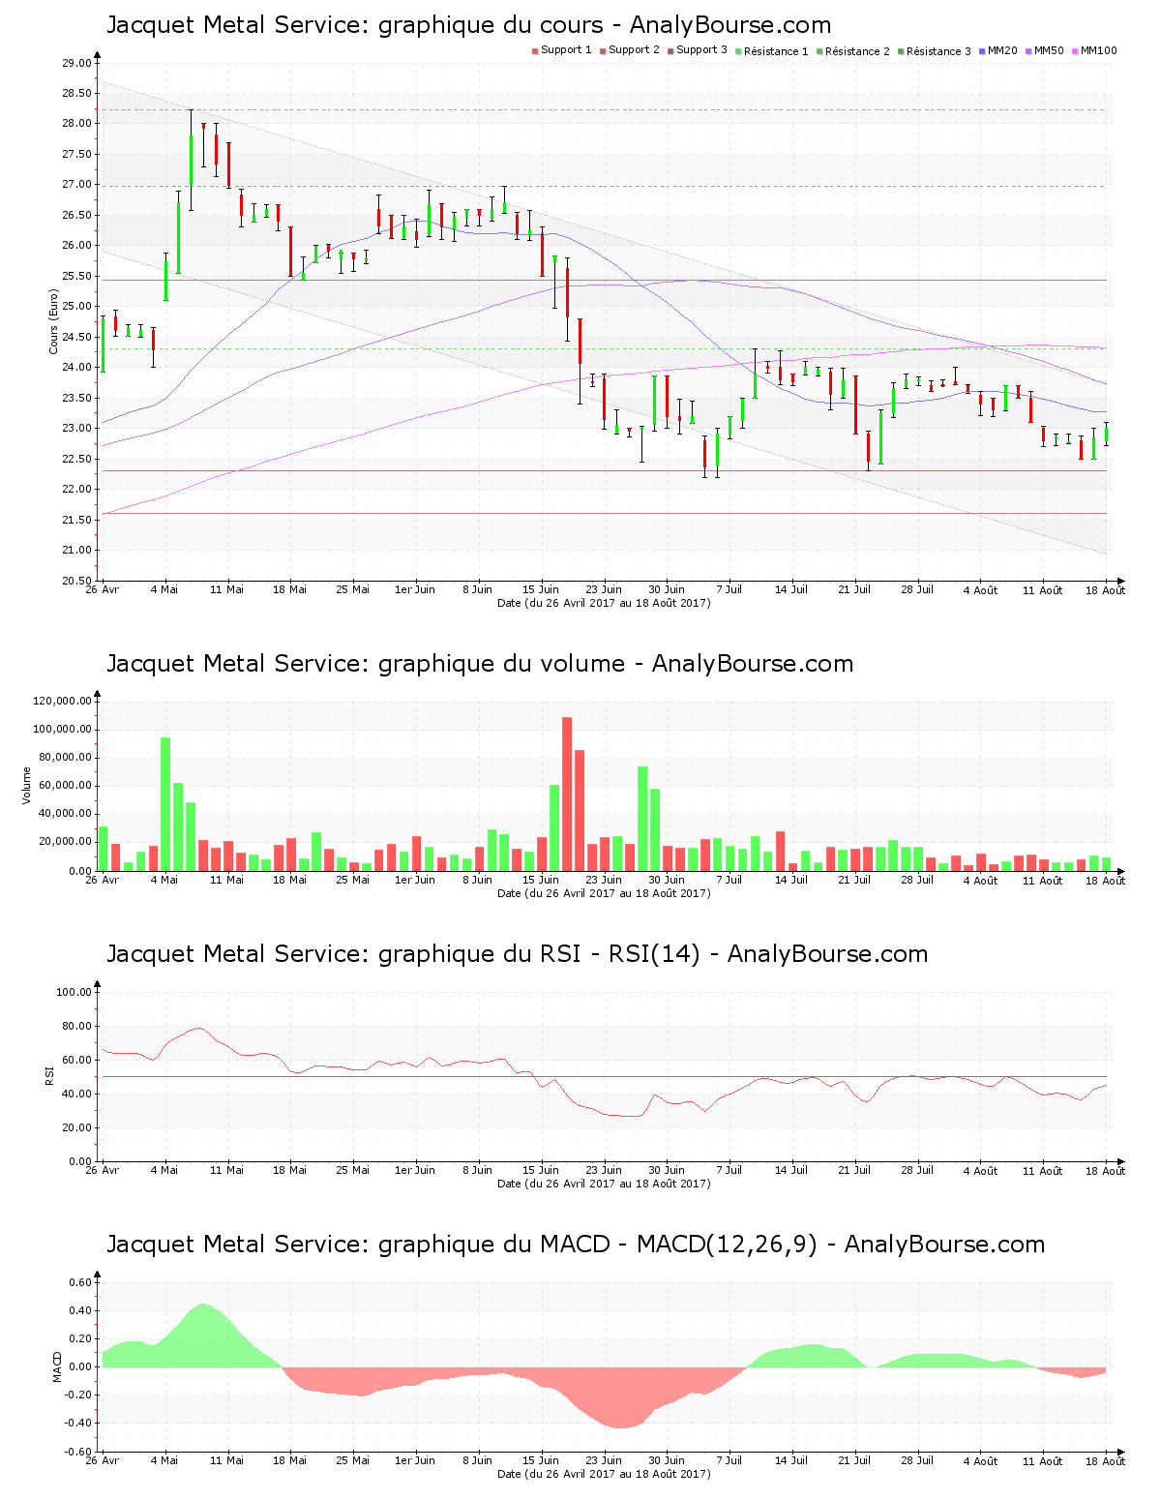Viewport: 1161px width, 1500px height.
Task: Click the 80,000.00 volume axis value
Action: tap(66, 758)
